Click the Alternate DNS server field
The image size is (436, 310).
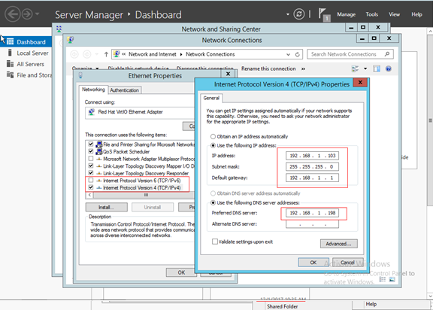coord(312,224)
